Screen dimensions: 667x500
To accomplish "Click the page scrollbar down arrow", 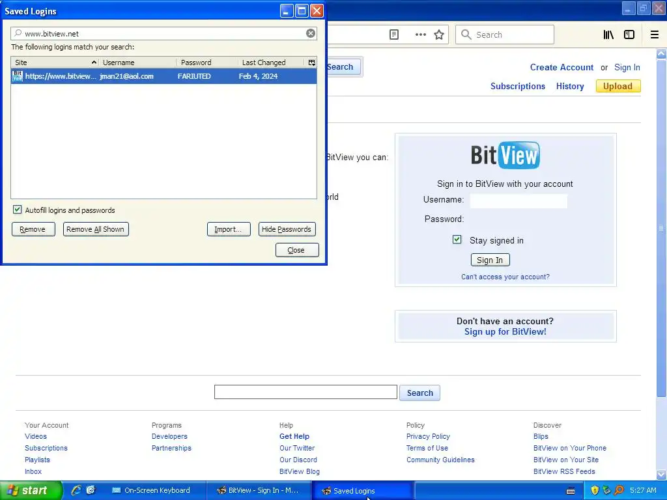I will point(662,474).
